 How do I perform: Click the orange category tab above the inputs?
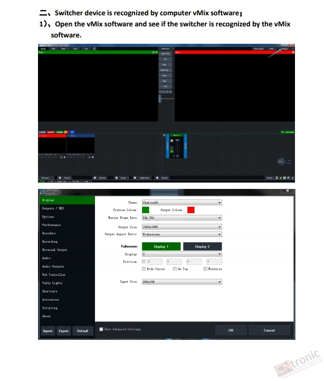(x=65, y=132)
